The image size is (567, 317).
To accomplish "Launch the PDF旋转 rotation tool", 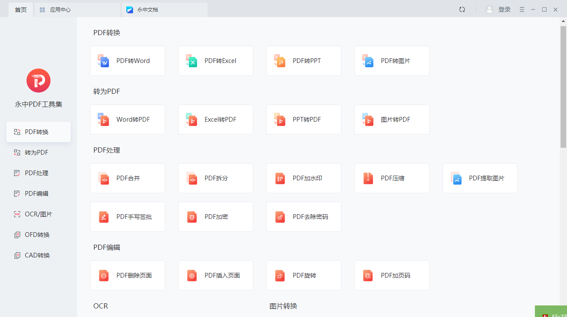I will coord(303,275).
